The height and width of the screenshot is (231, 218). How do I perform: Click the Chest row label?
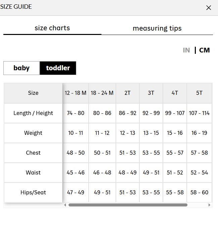click(33, 153)
